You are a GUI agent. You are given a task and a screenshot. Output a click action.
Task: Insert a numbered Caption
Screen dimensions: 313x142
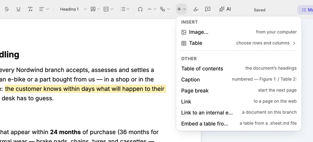point(239,79)
